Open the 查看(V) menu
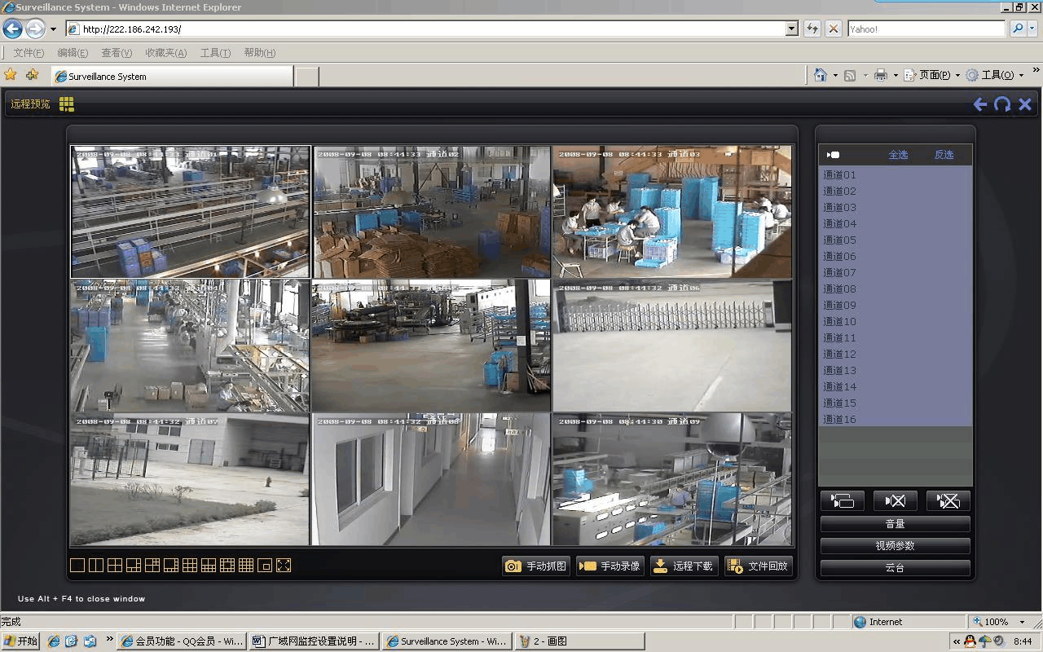The height and width of the screenshot is (652, 1043). pyautogui.click(x=117, y=53)
